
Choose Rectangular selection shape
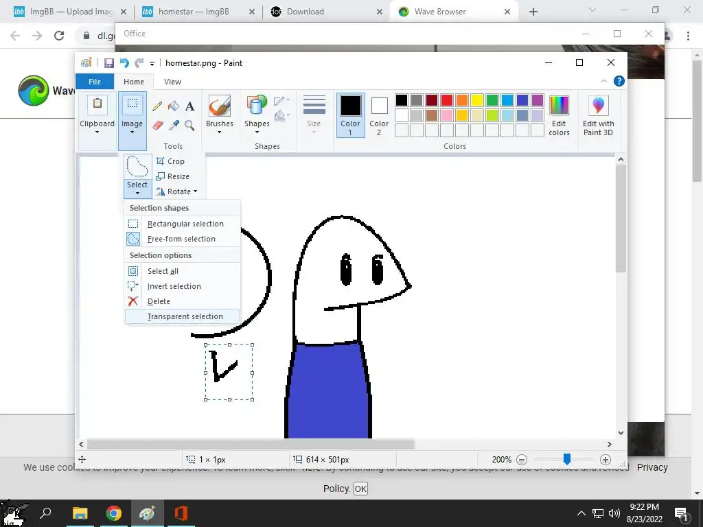coord(182,224)
